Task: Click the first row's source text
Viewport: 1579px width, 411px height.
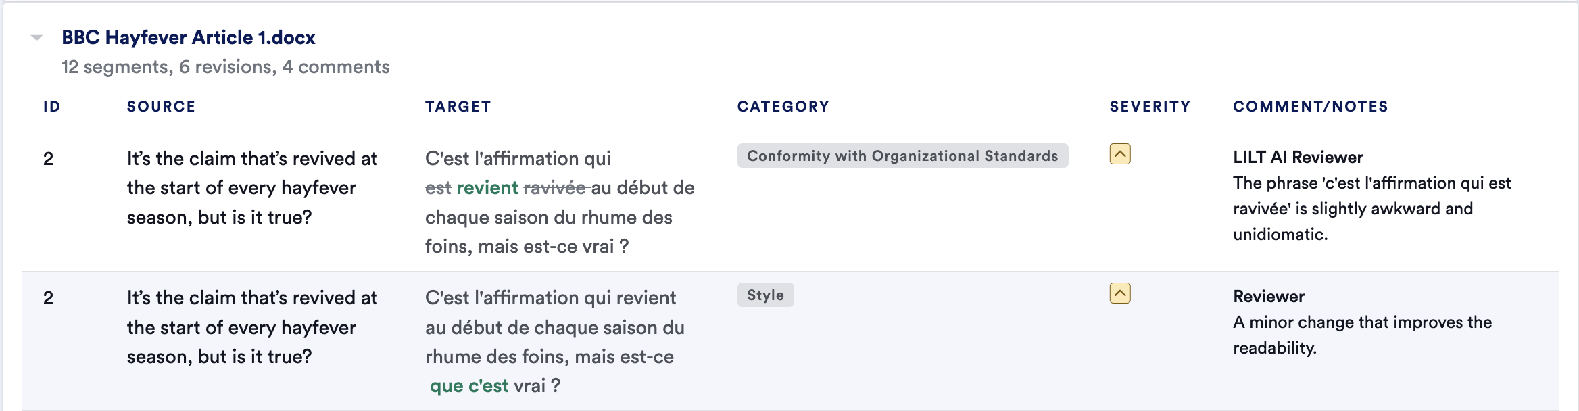Action: 252,187
